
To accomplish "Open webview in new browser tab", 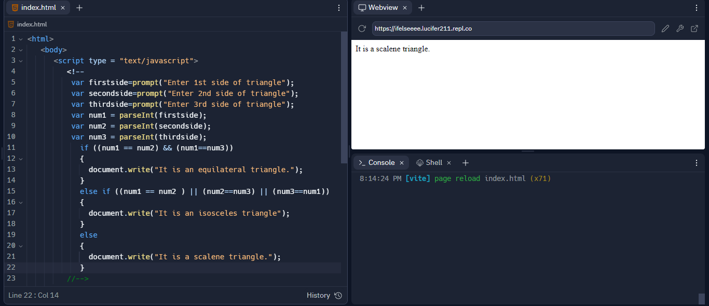I will (694, 29).
